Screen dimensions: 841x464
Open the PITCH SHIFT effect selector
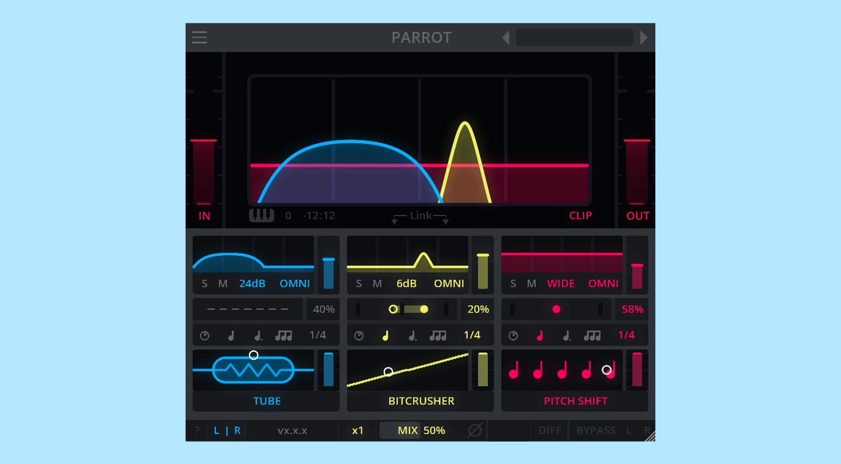[575, 401]
